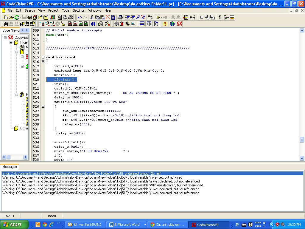Click the Cut scissors icon in toolbar
The width and height of the screenshot is (305, 229).
click(91, 18)
